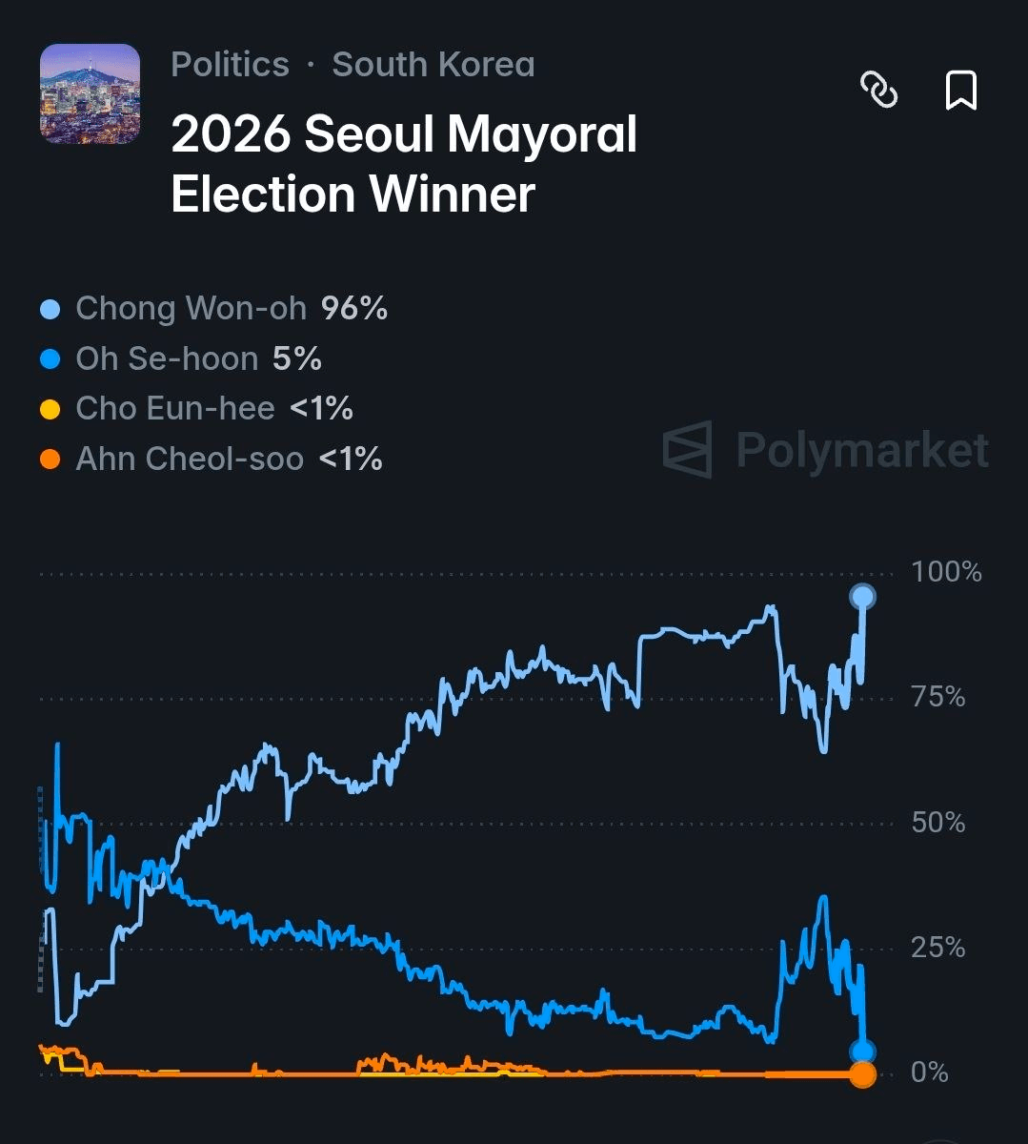Select the Oh Se-hoon legend entry
Image resolution: width=1028 pixels, height=1144 pixels.
click(x=181, y=358)
